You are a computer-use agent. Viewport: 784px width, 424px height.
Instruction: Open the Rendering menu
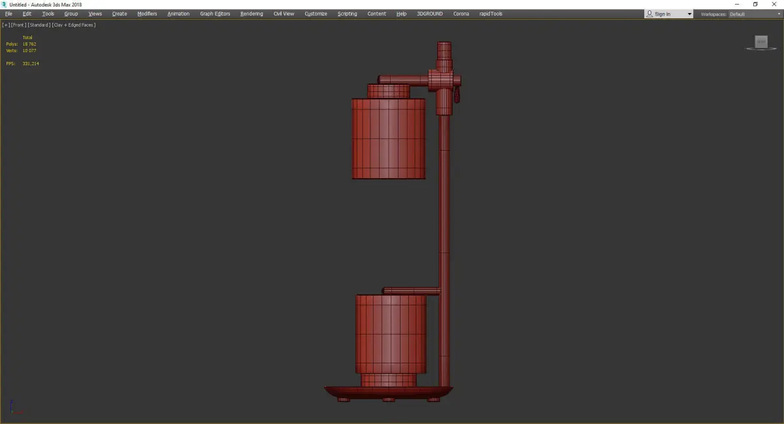(x=252, y=14)
